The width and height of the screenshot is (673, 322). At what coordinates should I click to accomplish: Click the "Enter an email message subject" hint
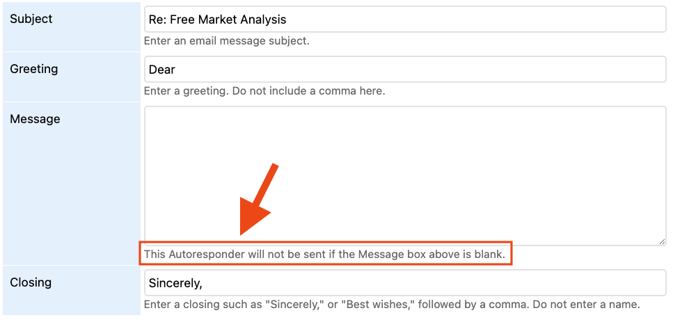coord(227,41)
